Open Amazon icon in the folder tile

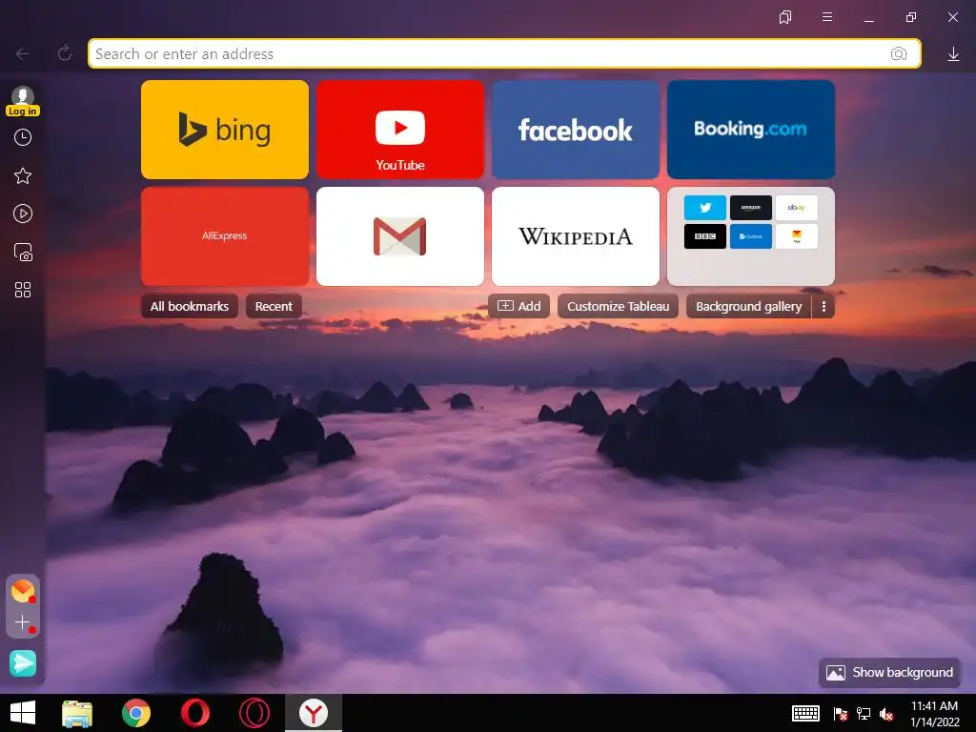(751, 208)
